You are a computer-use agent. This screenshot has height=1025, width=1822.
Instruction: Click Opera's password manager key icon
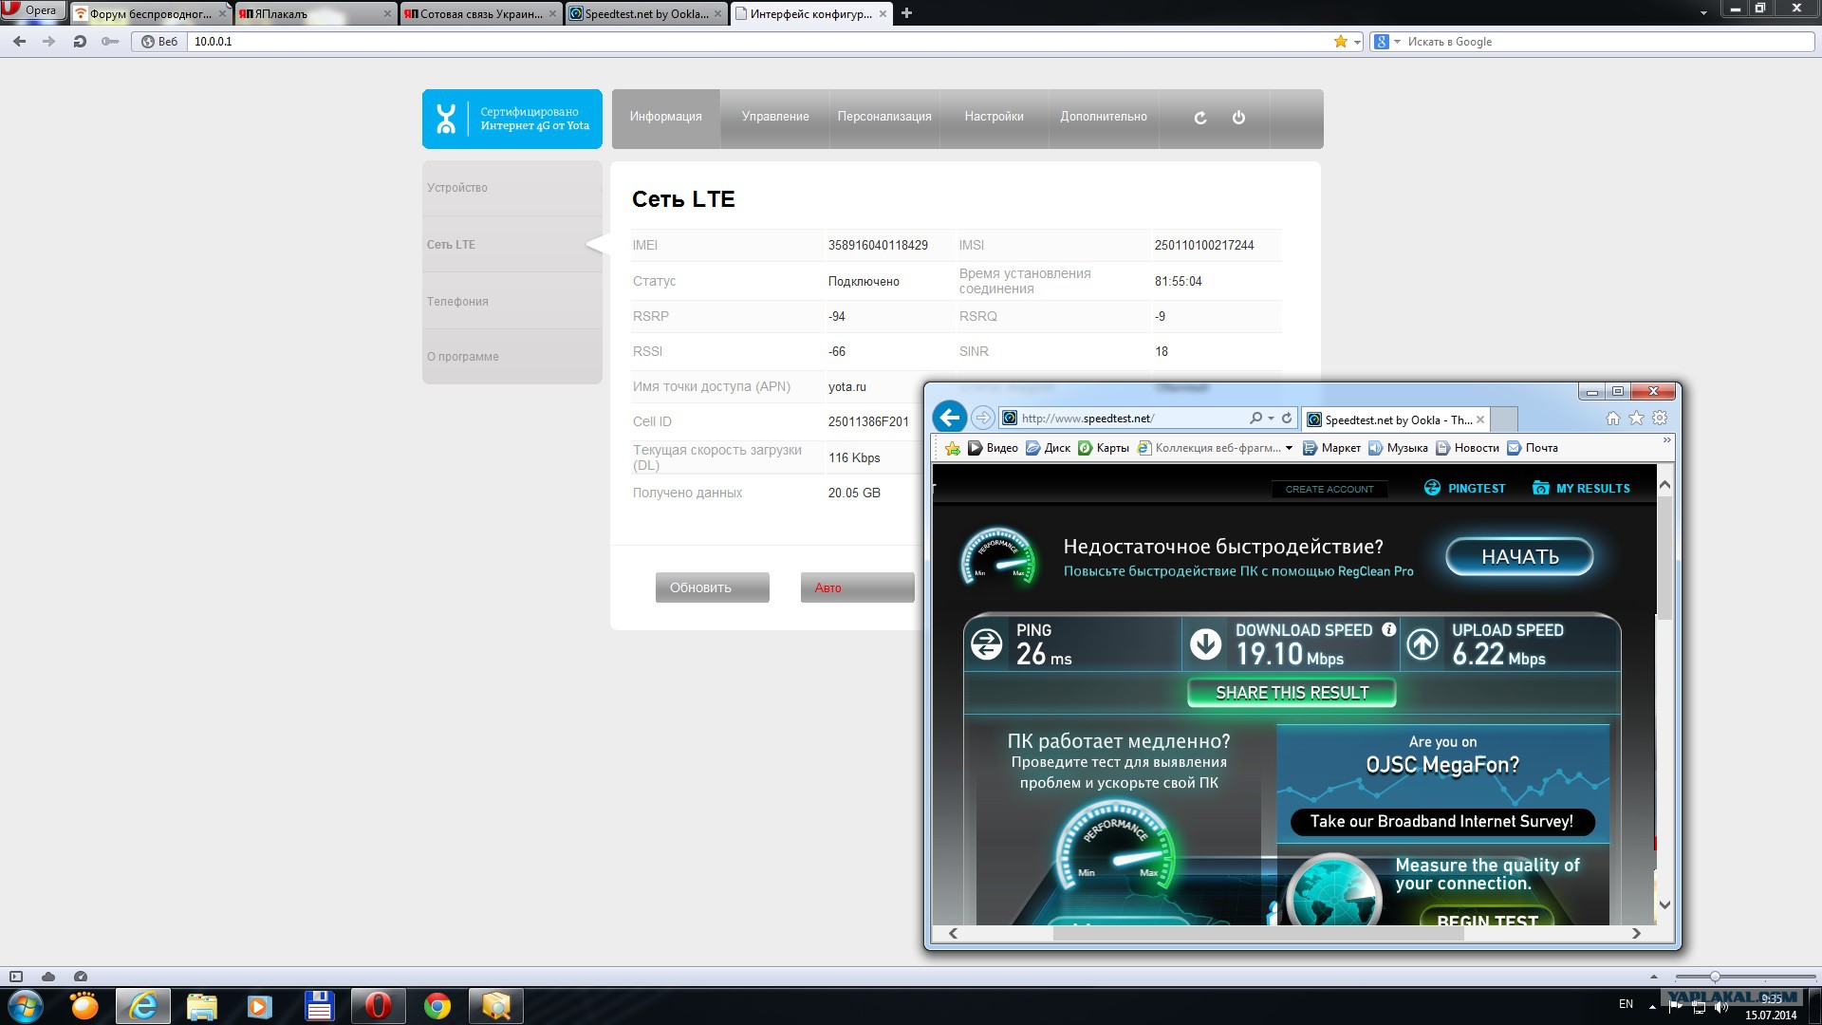[x=110, y=42]
